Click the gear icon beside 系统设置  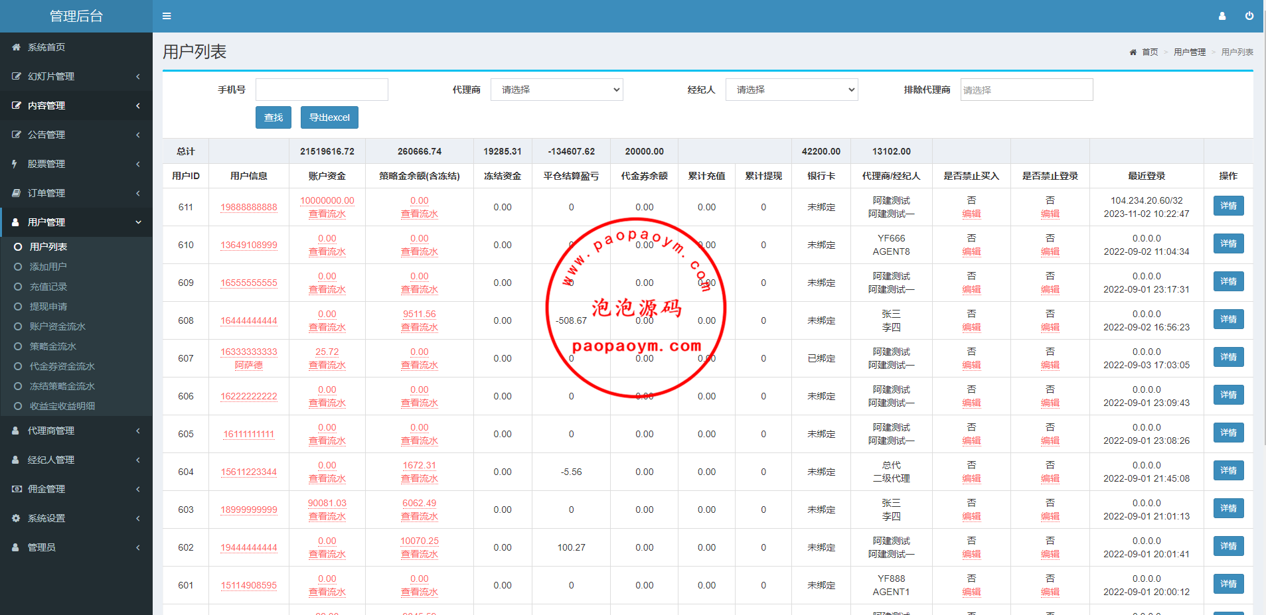tap(16, 518)
